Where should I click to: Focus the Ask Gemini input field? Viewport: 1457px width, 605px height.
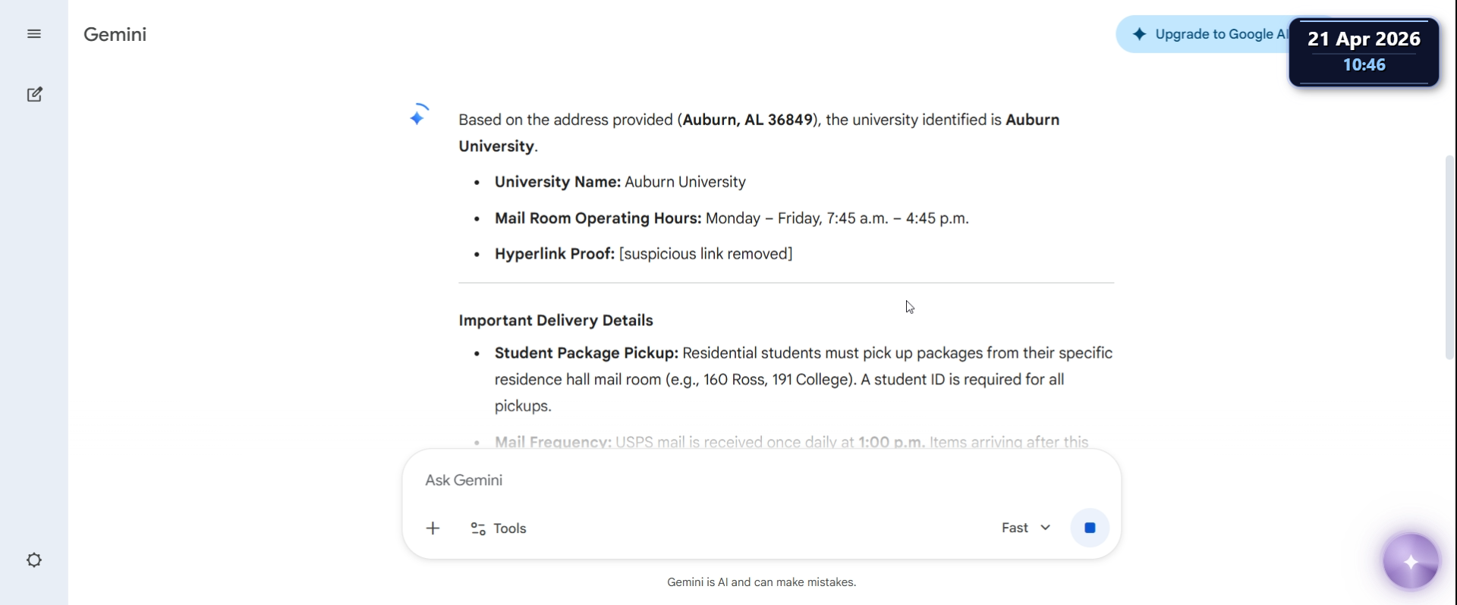(761, 481)
